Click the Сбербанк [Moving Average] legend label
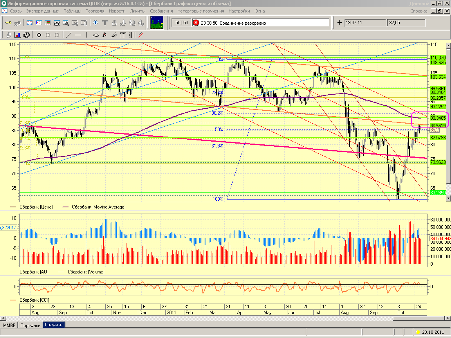This screenshot has width=451, height=338. coord(99,207)
